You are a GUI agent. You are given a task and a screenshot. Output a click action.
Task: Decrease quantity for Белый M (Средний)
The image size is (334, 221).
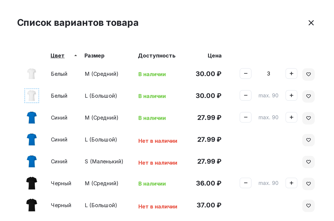point(245,74)
